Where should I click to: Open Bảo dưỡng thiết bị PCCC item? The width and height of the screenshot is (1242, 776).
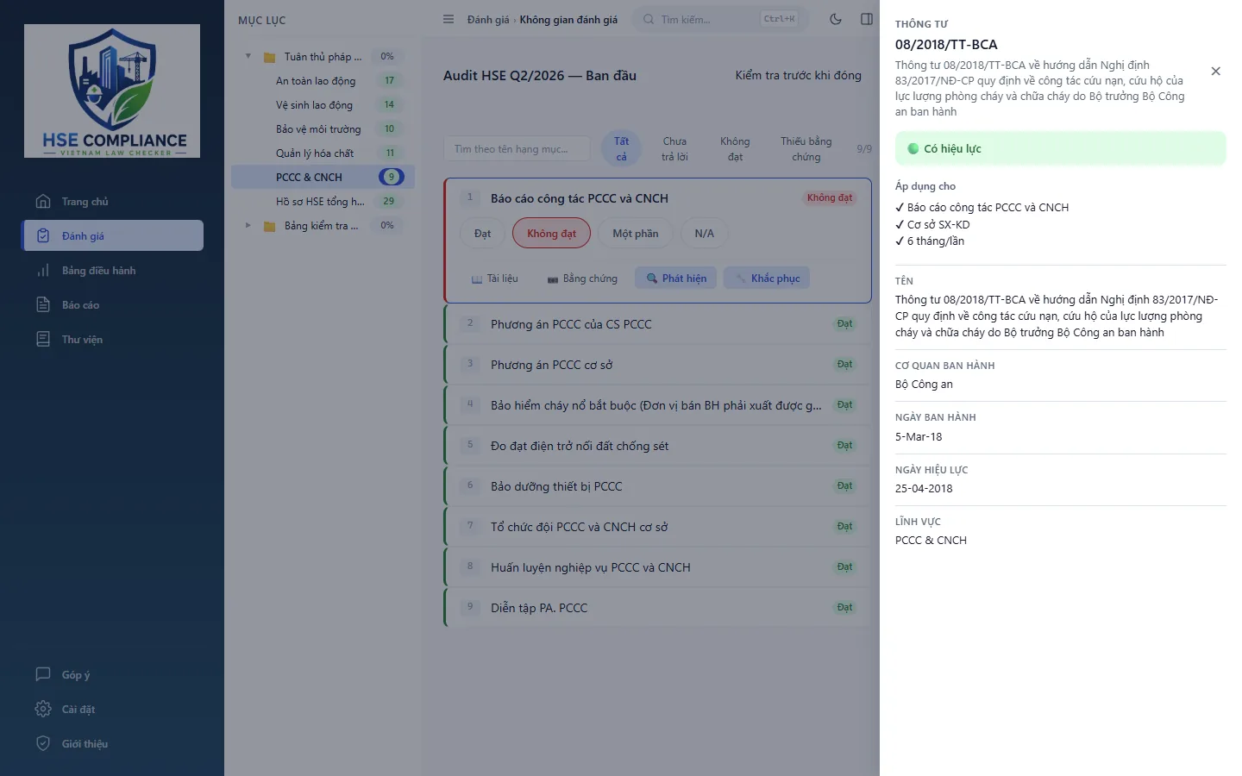point(658,486)
